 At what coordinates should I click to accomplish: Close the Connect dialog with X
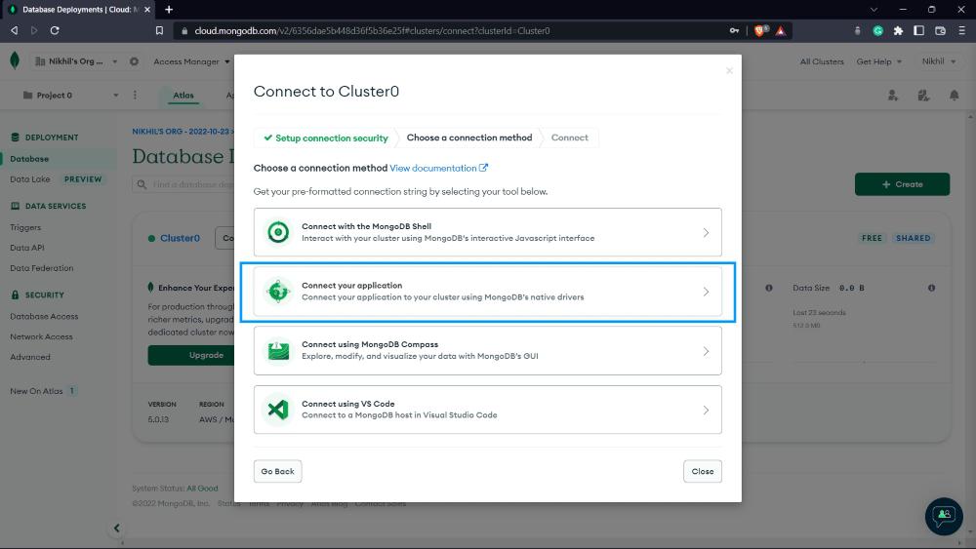pos(729,71)
